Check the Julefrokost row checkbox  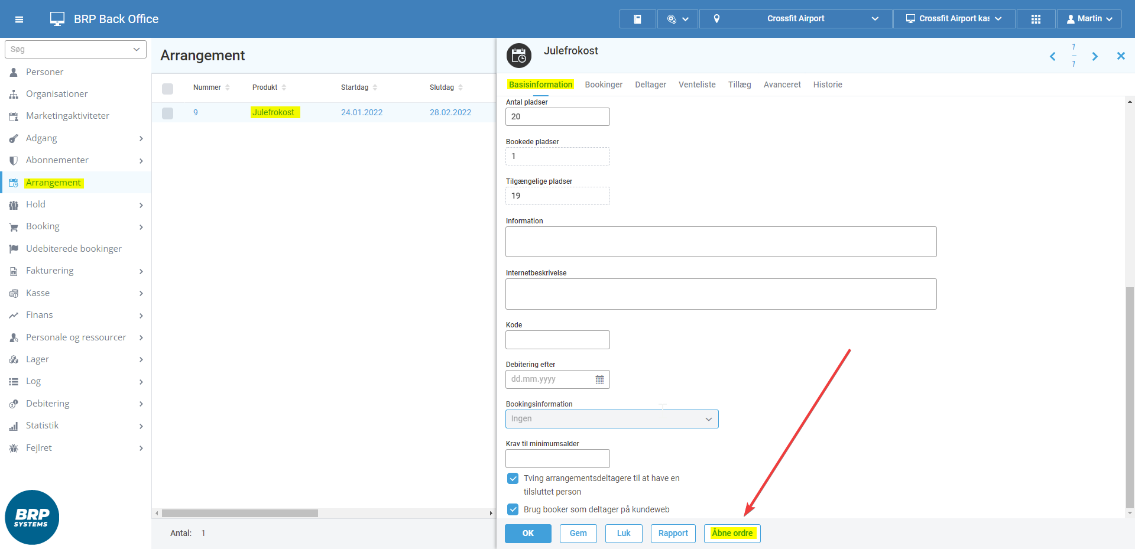tap(168, 113)
